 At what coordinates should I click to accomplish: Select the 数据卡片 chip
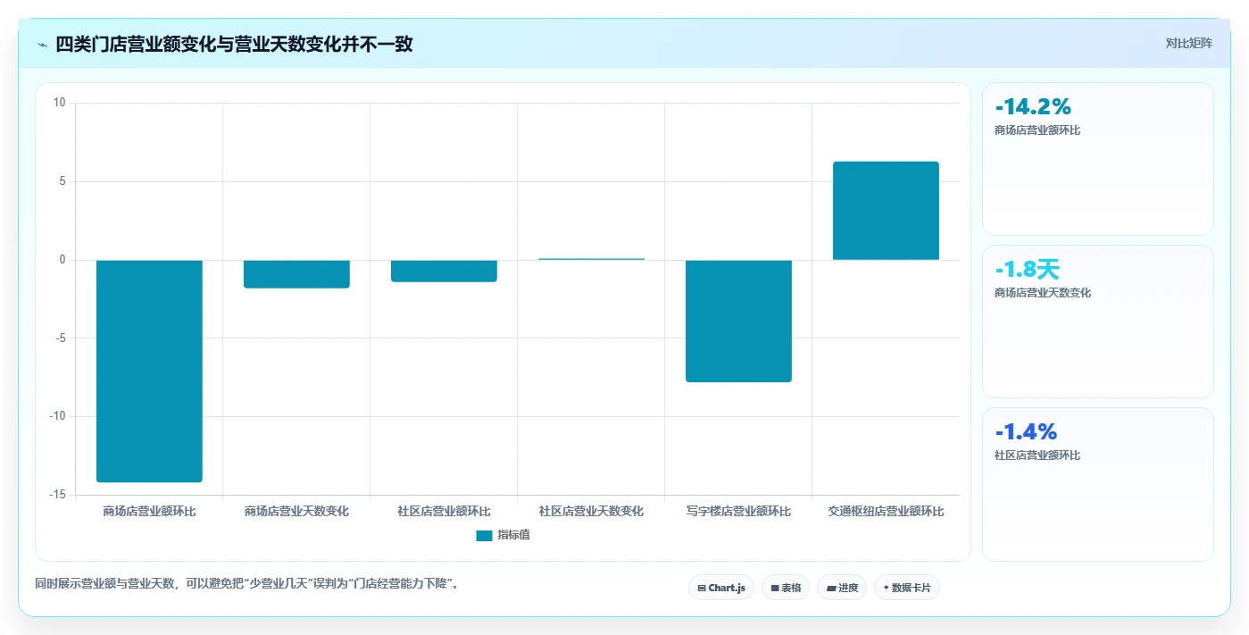907,588
